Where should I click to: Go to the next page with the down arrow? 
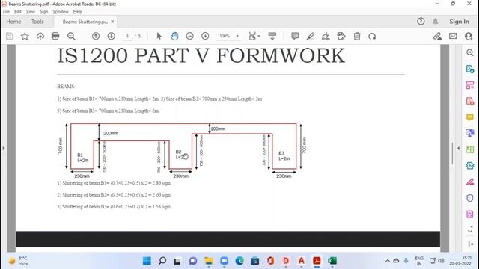[x=112, y=36]
